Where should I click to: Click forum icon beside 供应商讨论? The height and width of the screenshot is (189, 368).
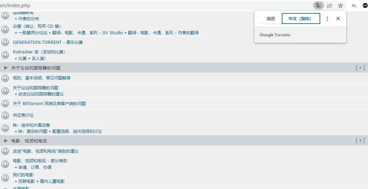5,115
